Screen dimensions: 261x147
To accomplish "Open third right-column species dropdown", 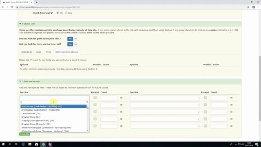I will click(165, 112).
